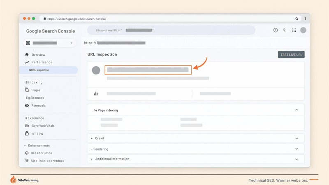Click the bar chart icon in result card
This screenshot has width=329, height=185.
(x=96, y=94)
